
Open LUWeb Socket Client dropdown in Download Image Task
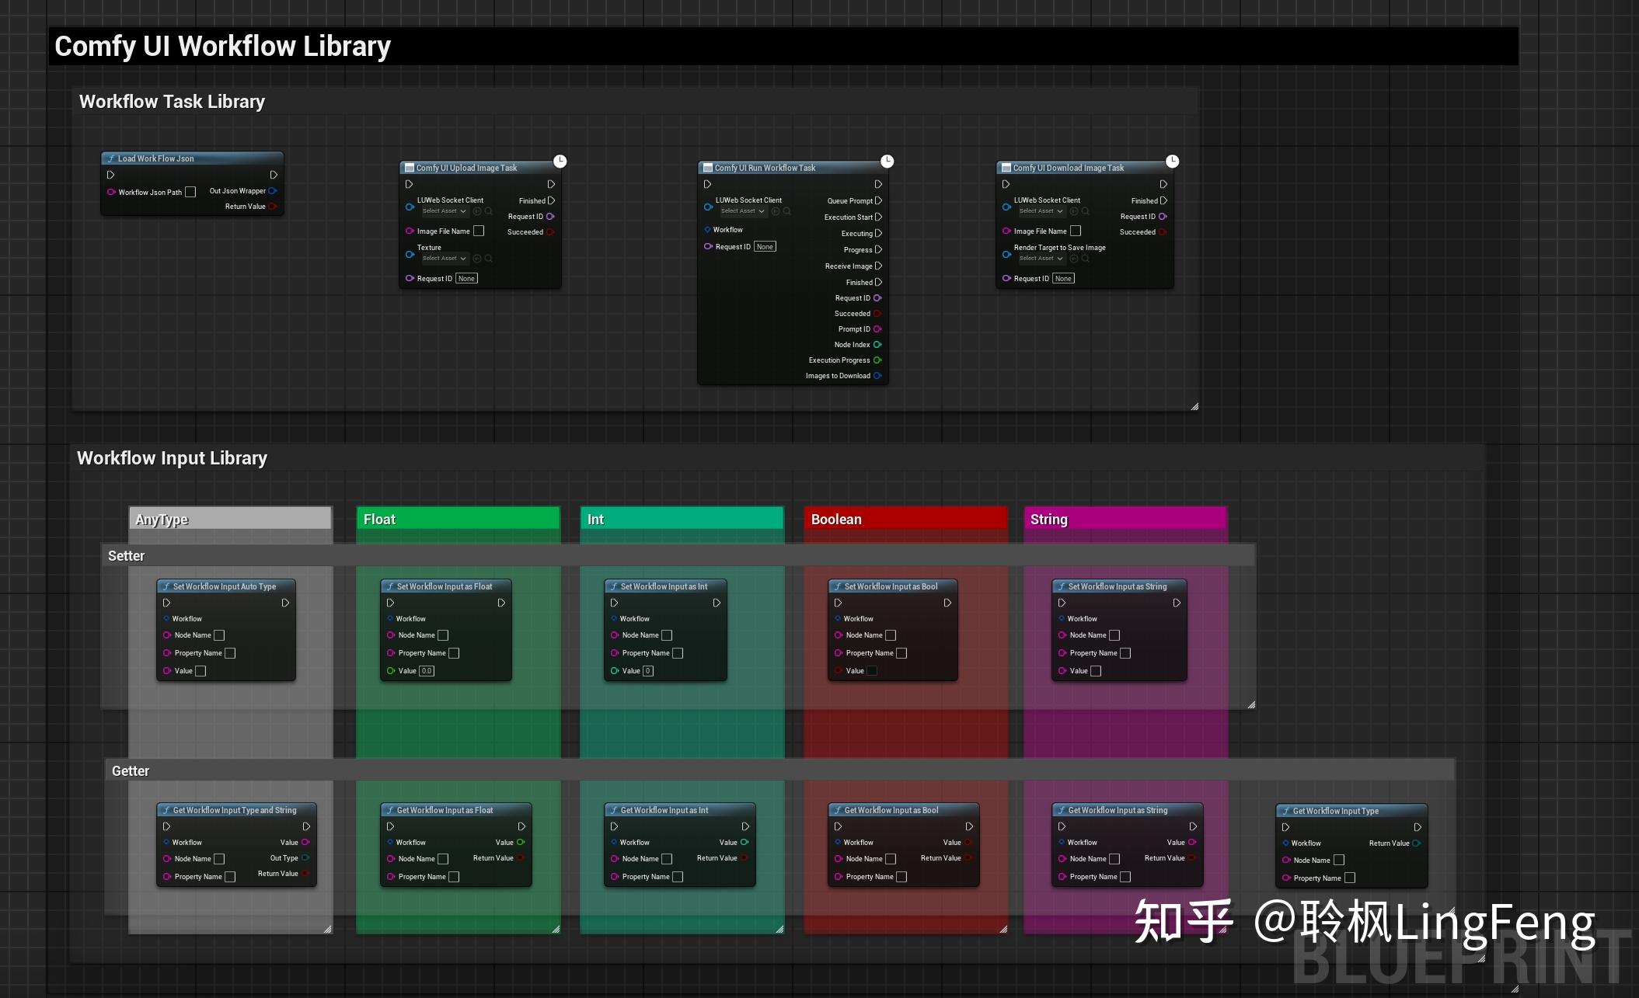pyautogui.click(x=1041, y=211)
